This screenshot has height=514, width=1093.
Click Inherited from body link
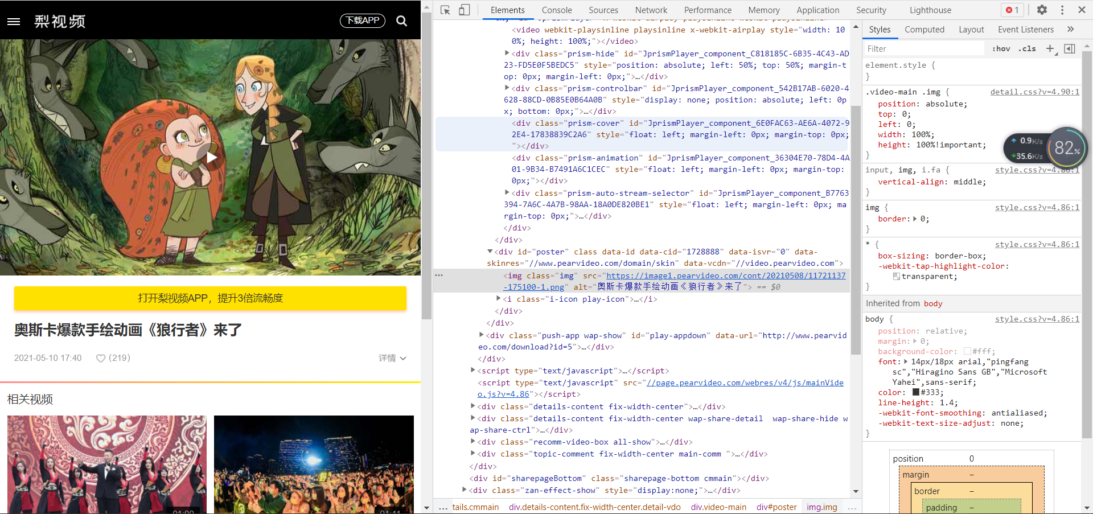click(932, 303)
